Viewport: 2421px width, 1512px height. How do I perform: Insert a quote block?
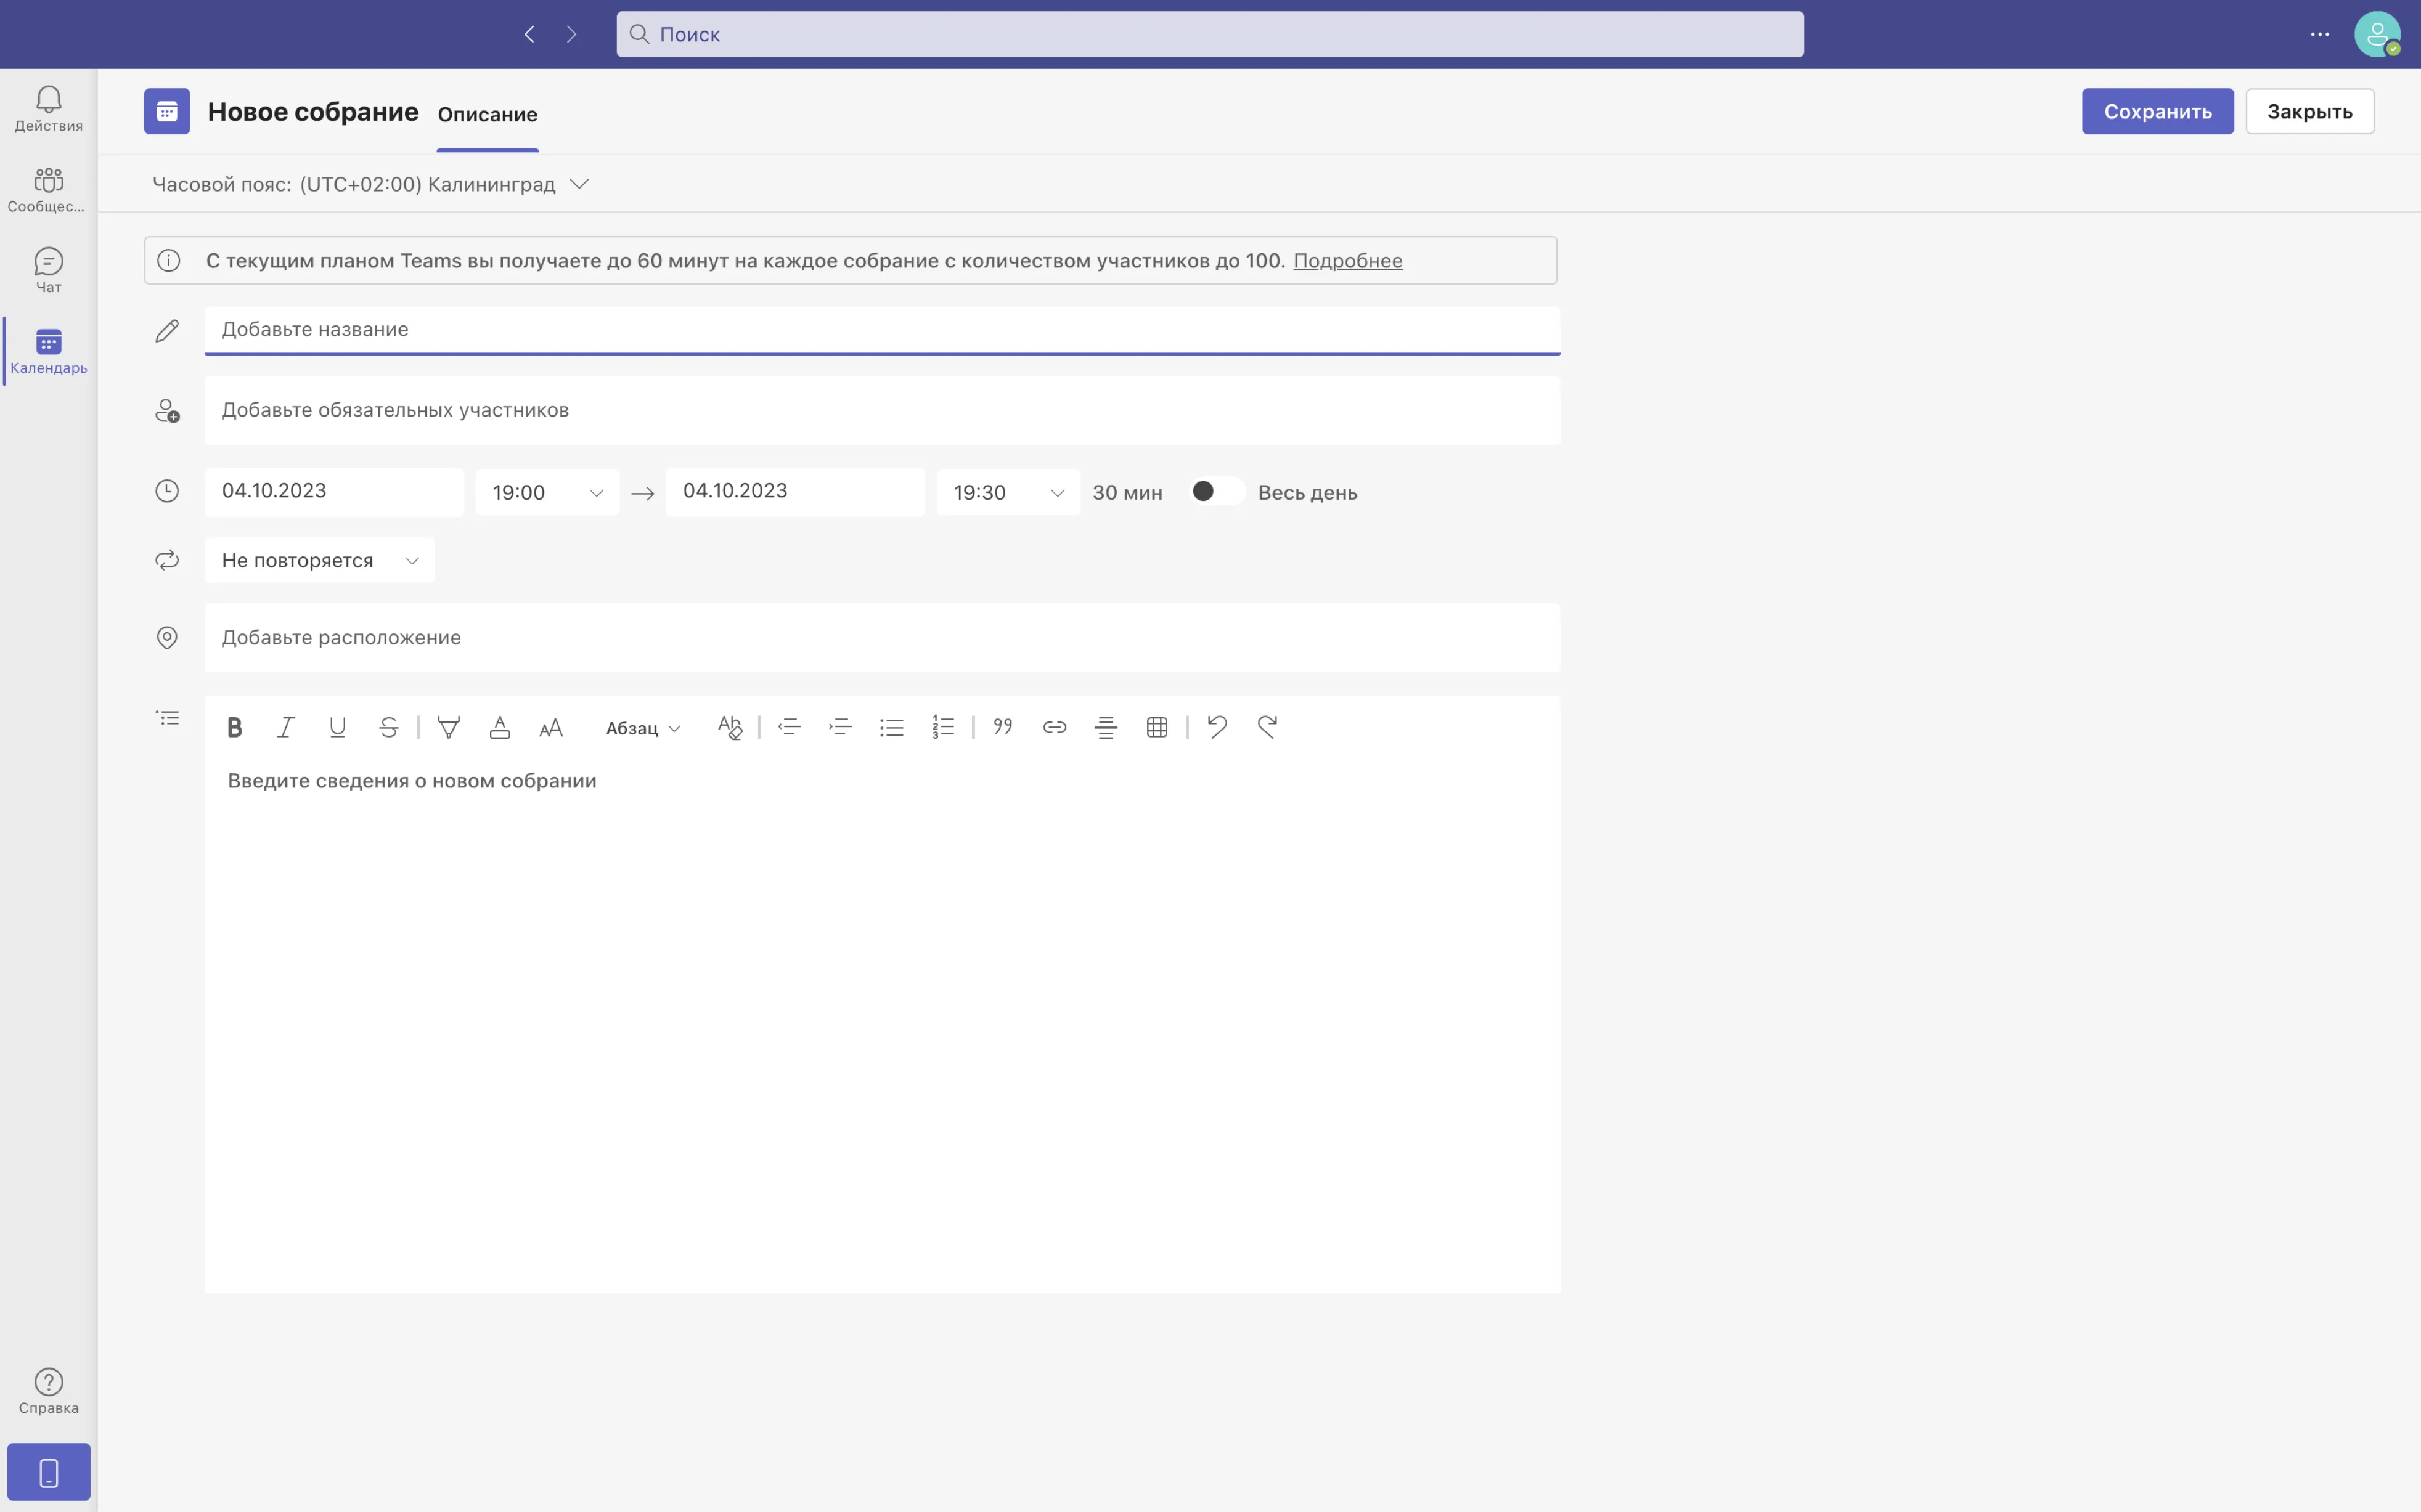coord(1003,727)
